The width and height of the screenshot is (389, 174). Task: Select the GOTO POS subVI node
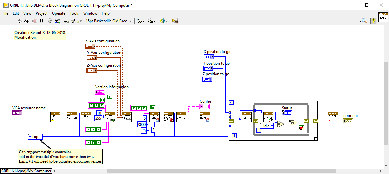(x=246, y=117)
